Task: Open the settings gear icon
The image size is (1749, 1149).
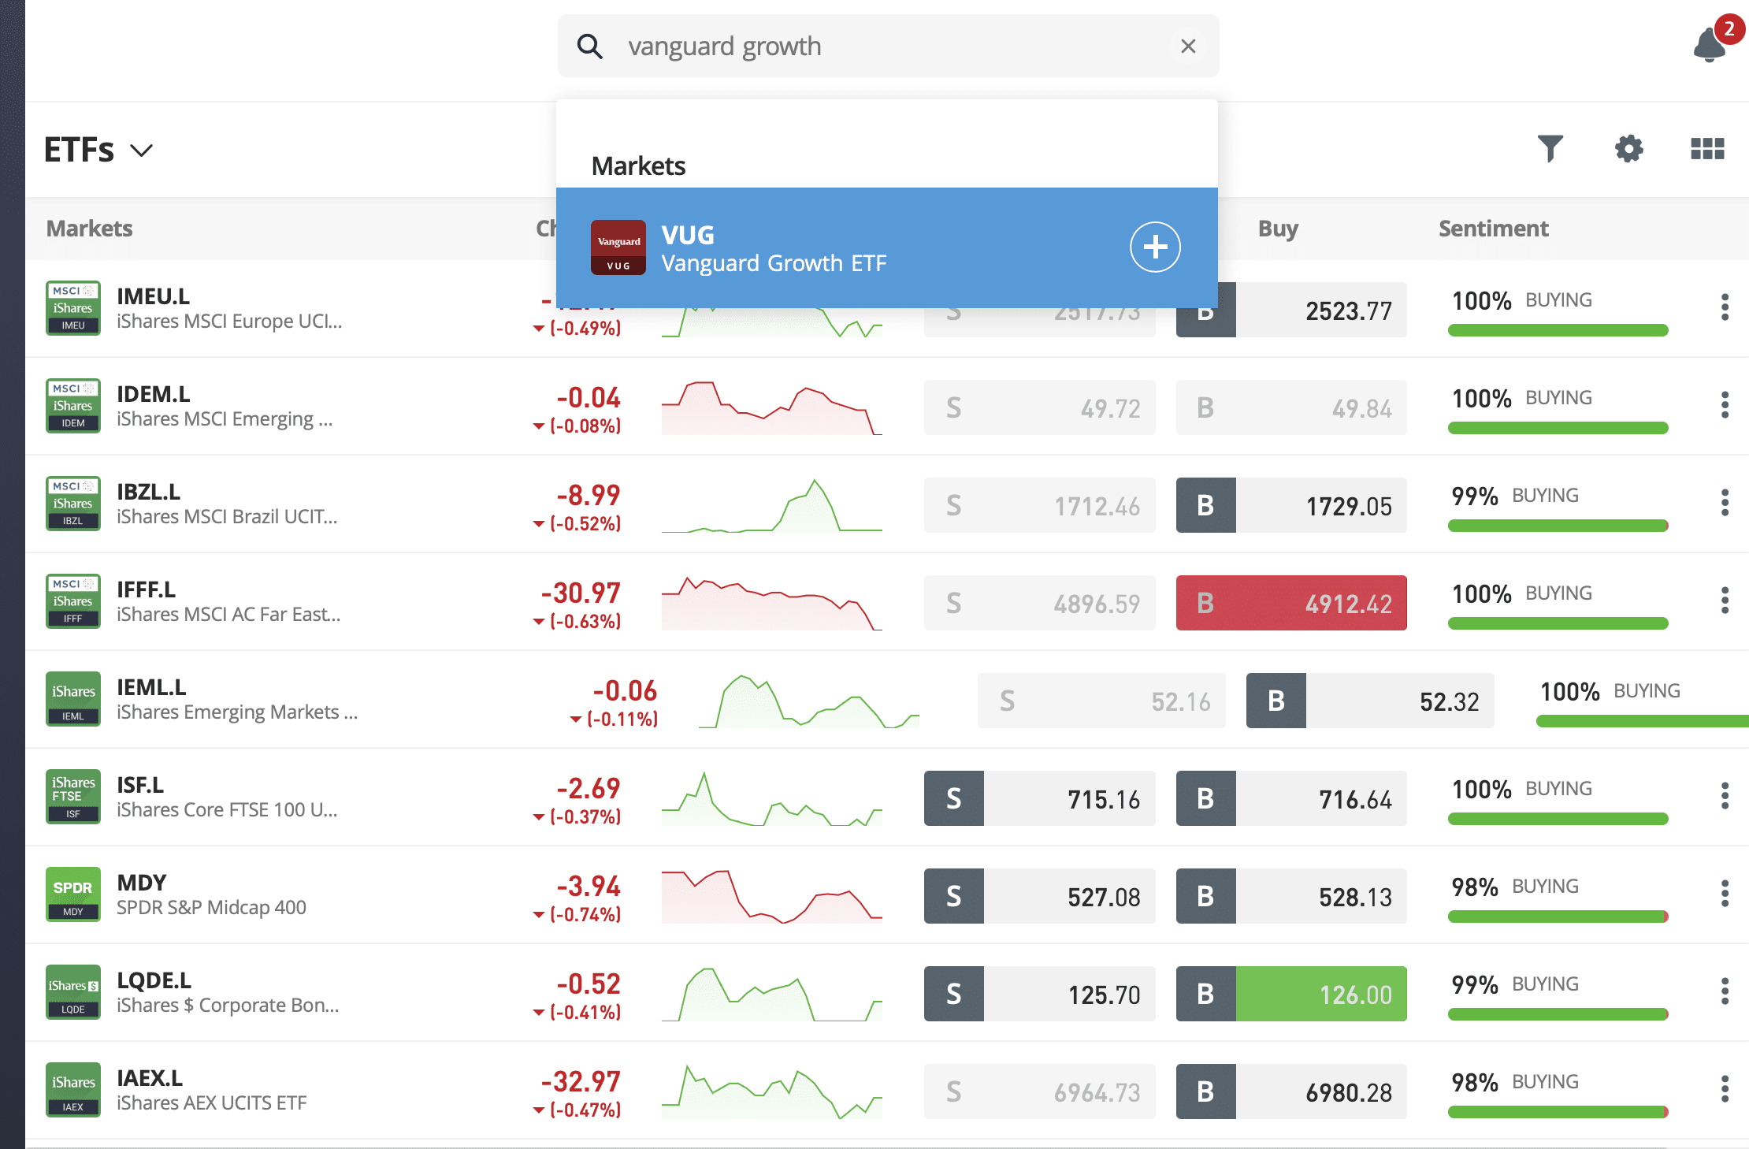Action: [x=1628, y=149]
